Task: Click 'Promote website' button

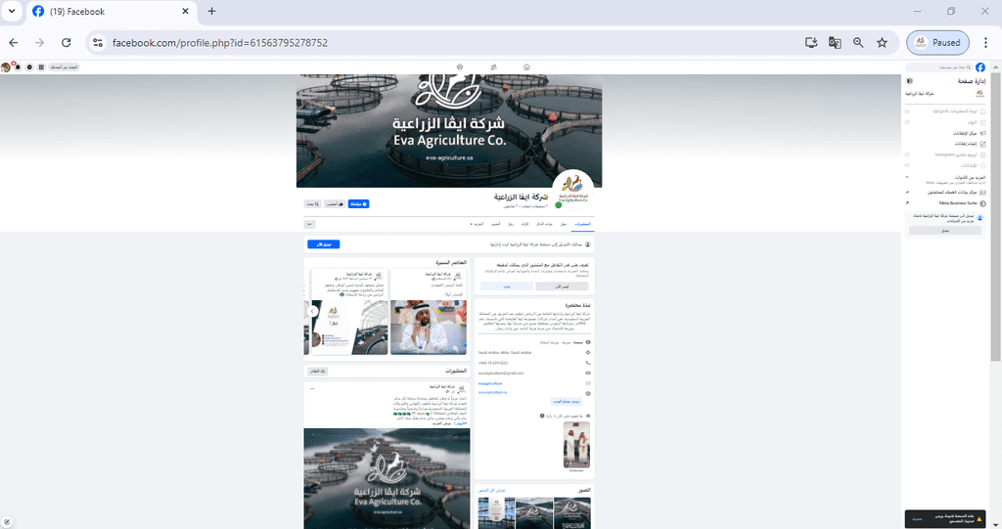Action: (x=567, y=401)
